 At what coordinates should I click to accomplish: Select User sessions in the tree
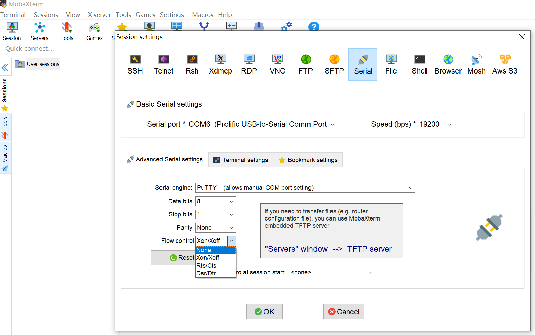37,64
